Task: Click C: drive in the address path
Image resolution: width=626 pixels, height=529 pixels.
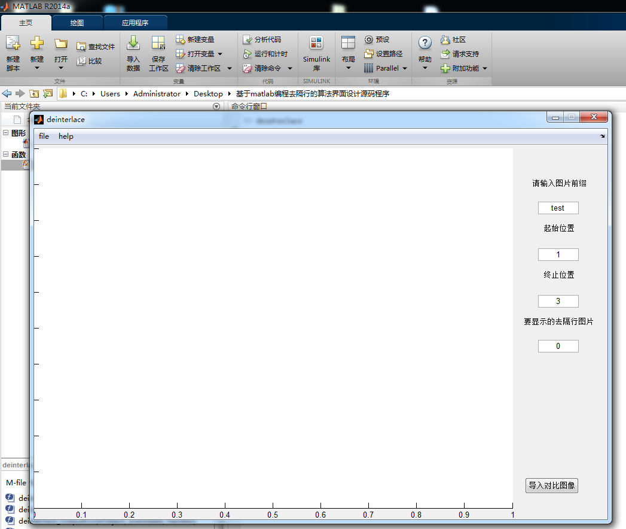Action: pyautogui.click(x=84, y=93)
